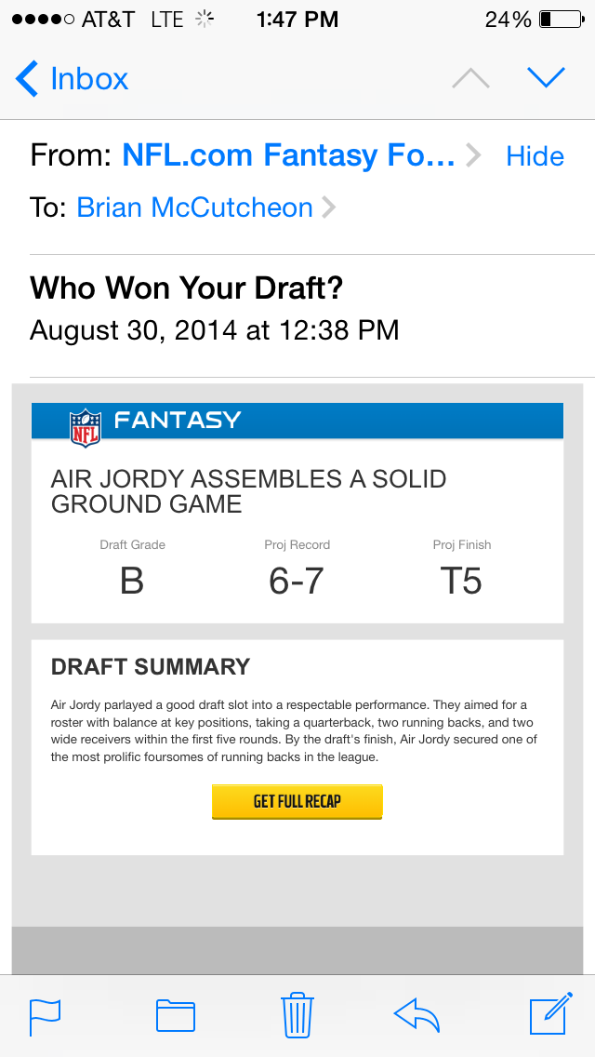Hide the email header details
This screenshot has height=1057, width=595.
tap(535, 156)
